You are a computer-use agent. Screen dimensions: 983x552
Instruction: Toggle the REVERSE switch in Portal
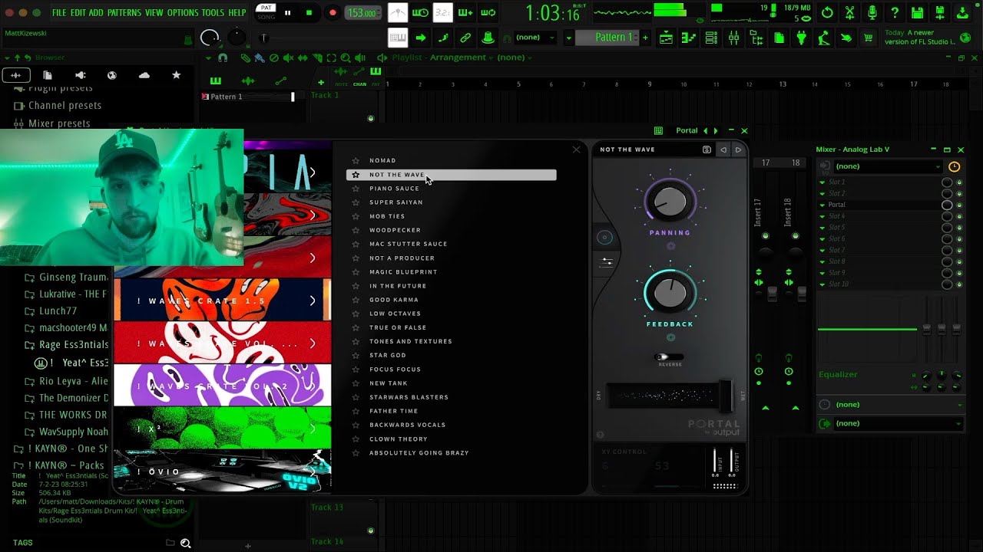click(x=669, y=357)
